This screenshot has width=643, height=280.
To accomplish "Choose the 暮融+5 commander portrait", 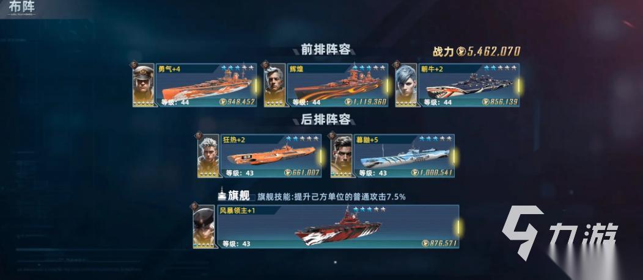I will click(341, 156).
